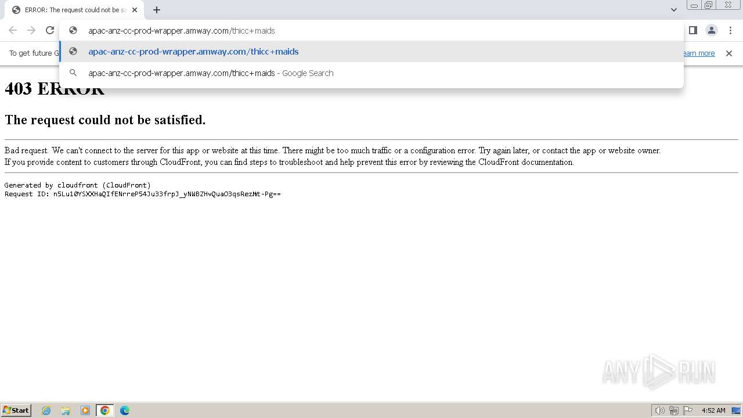743x418 pixels.
Task: Open the media player taskbar icon
Action: click(85, 410)
